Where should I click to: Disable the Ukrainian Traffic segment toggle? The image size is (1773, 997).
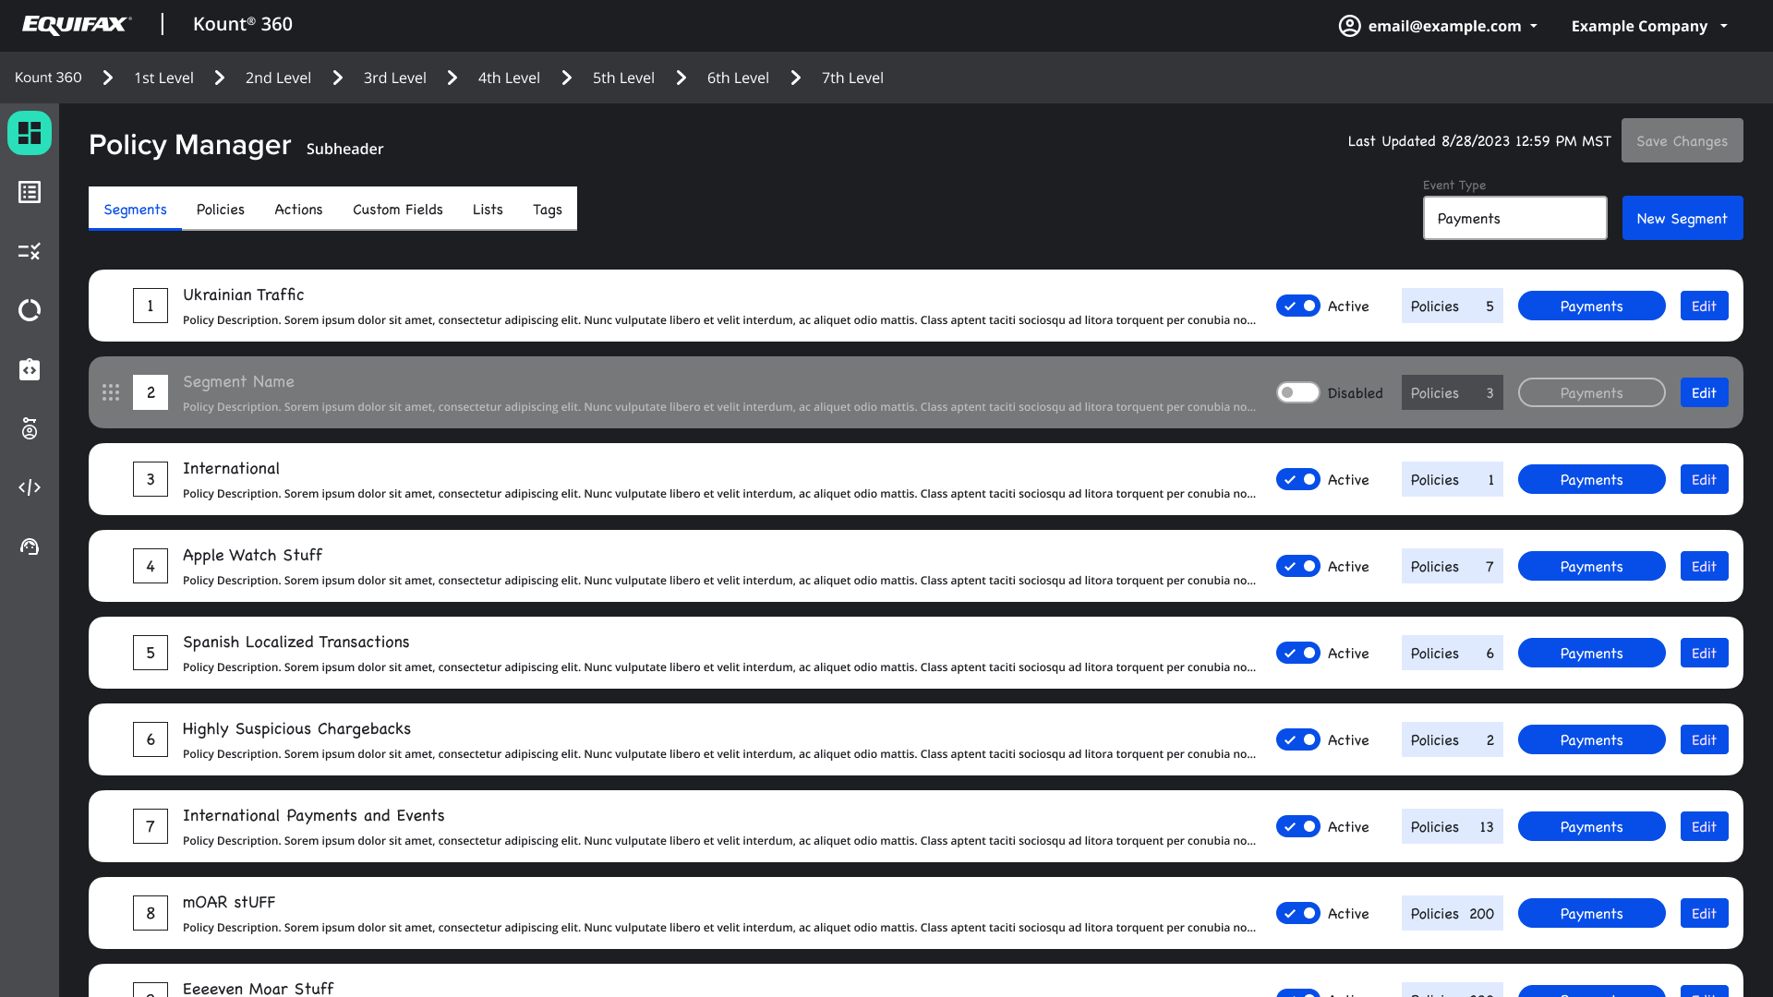tap(1298, 306)
